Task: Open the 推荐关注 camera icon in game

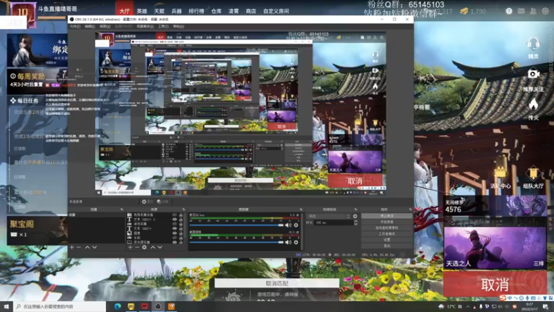Action: pos(533,74)
